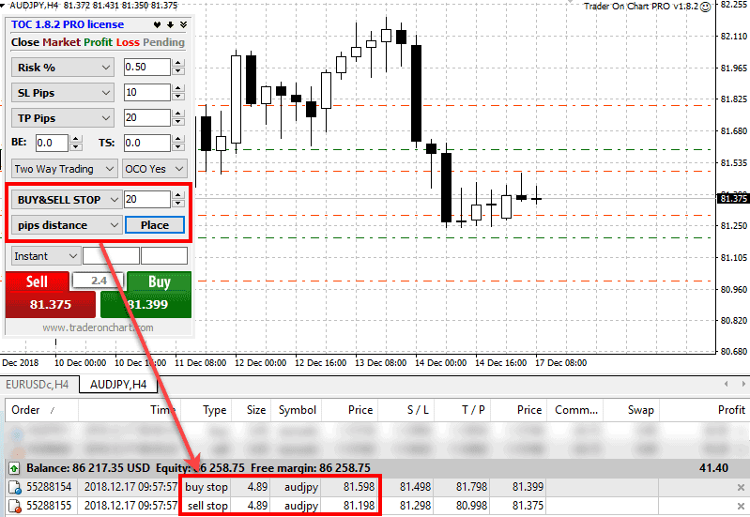
Task: Select the AUDJPY,H4 chart tab
Action: click(117, 385)
